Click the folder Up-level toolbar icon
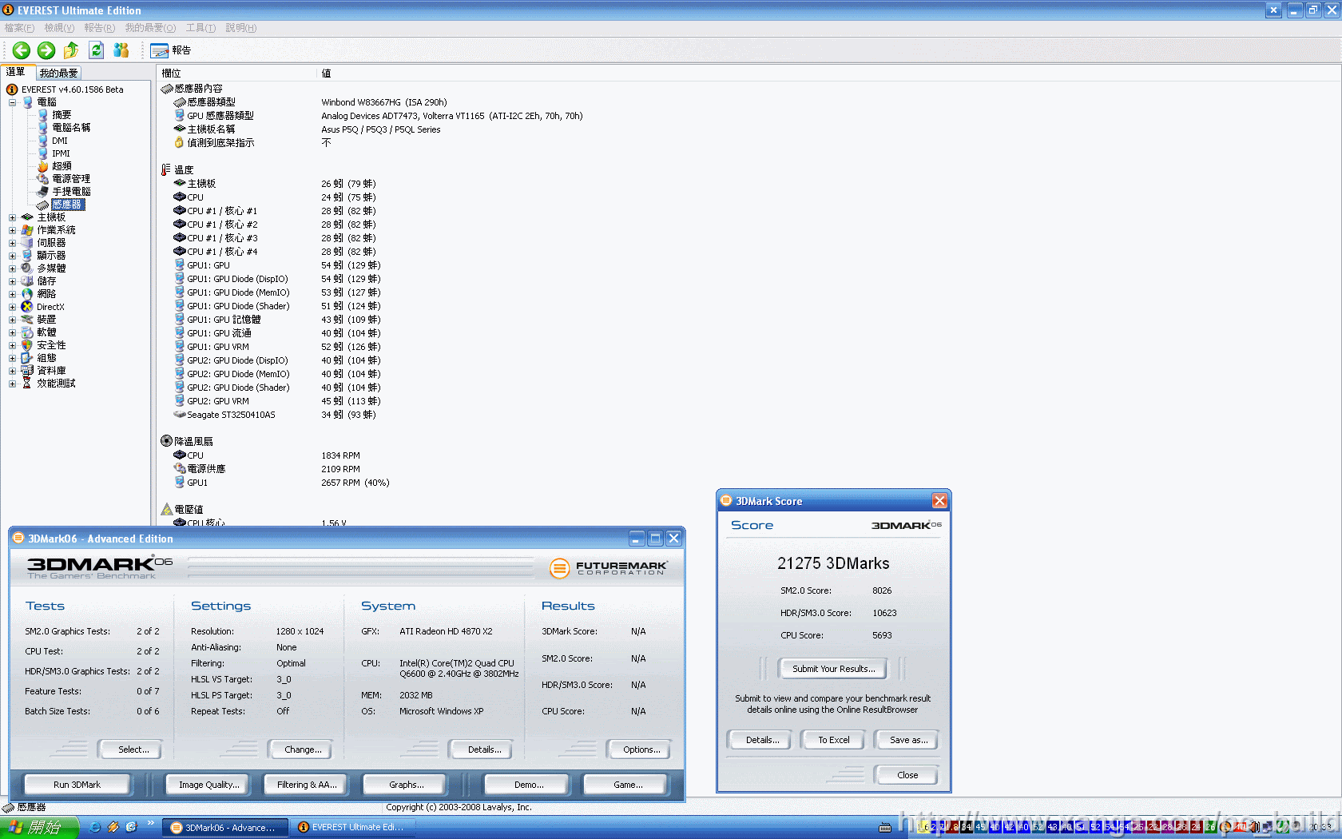Image resolution: width=1342 pixels, height=839 pixels. coord(71,50)
